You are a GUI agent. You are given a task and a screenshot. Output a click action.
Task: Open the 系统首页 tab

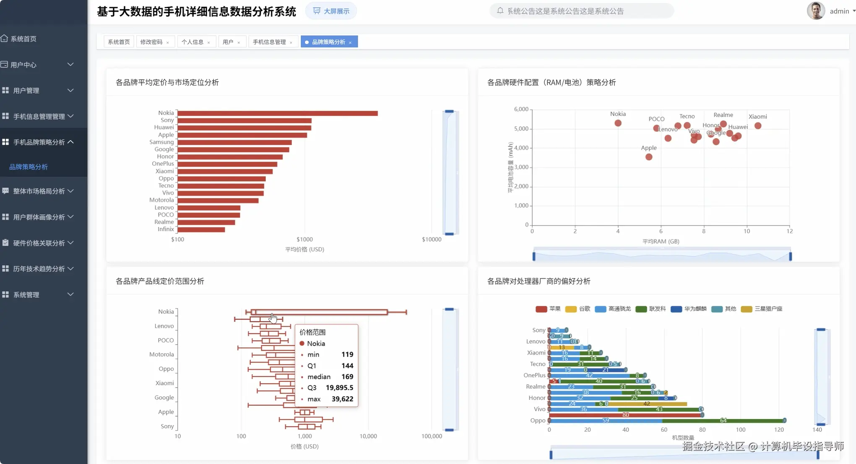click(119, 42)
